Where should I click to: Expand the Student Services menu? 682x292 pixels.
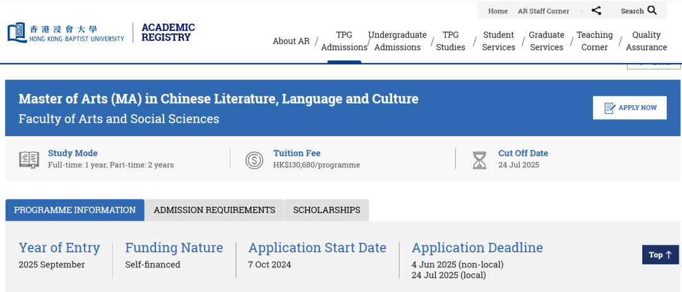coord(498,41)
